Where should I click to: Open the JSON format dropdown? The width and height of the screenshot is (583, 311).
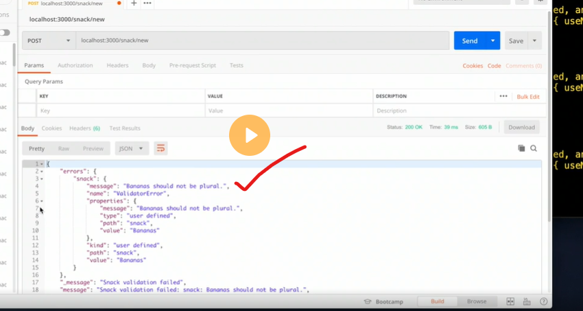[131, 148]
